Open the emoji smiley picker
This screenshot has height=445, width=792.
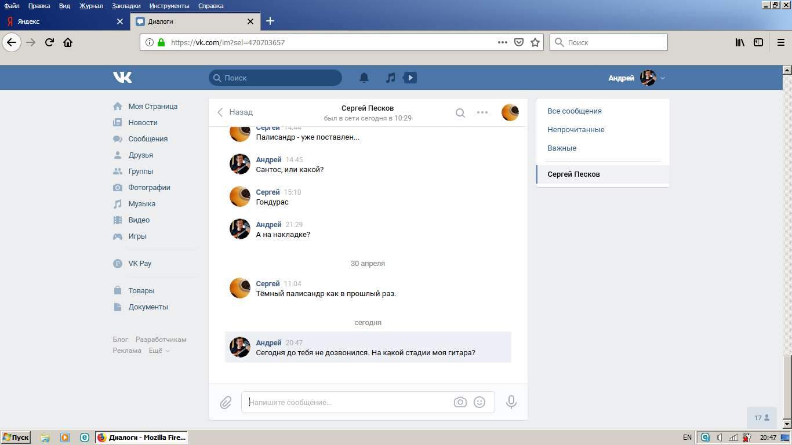click(x=479, y=402)
